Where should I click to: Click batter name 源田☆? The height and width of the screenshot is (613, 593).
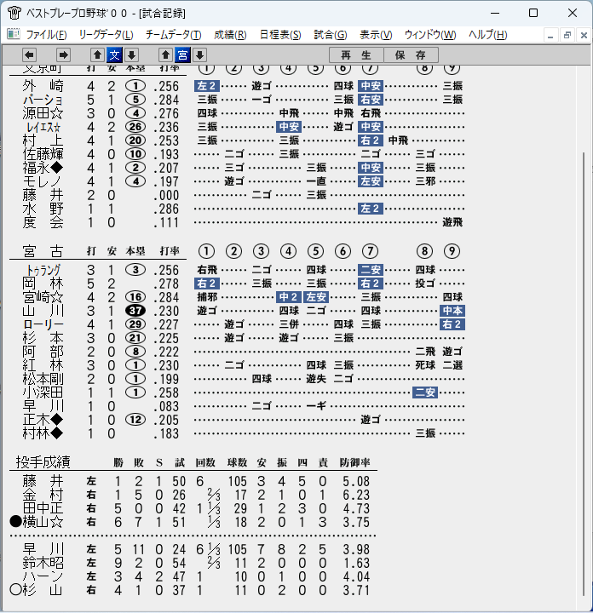point(43,113)
